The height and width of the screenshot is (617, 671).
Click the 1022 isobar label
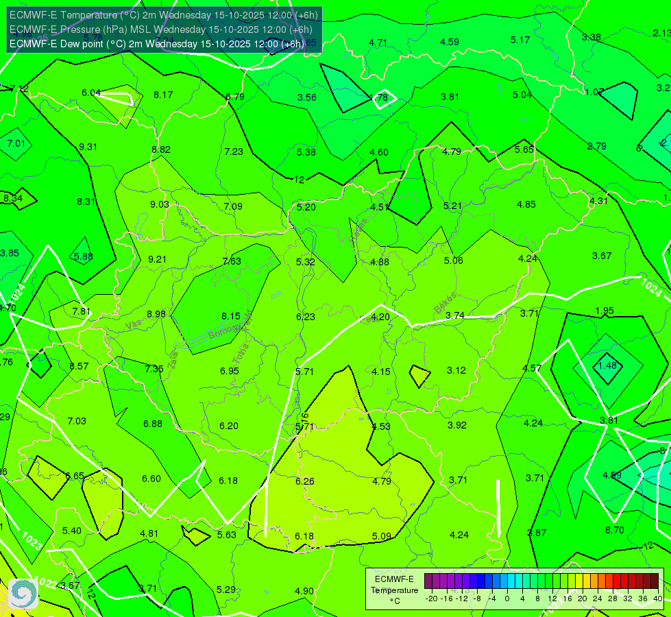click(45, 583)
